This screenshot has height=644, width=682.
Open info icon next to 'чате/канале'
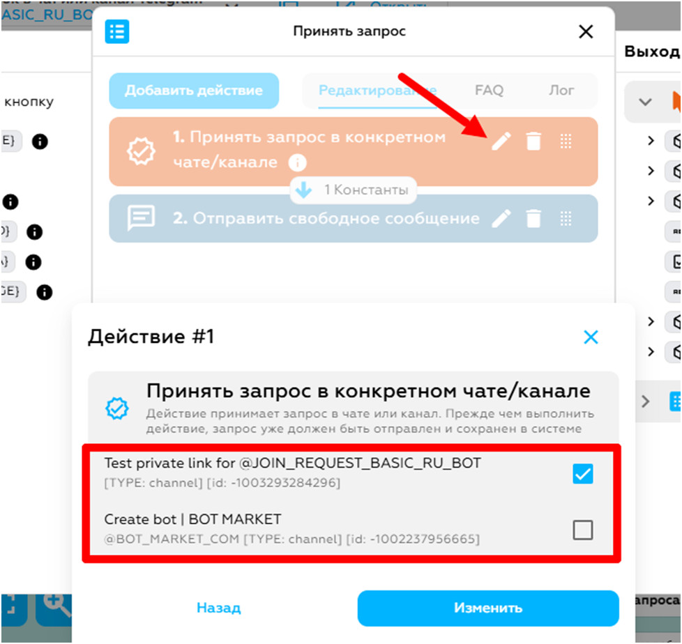point(298,162)
